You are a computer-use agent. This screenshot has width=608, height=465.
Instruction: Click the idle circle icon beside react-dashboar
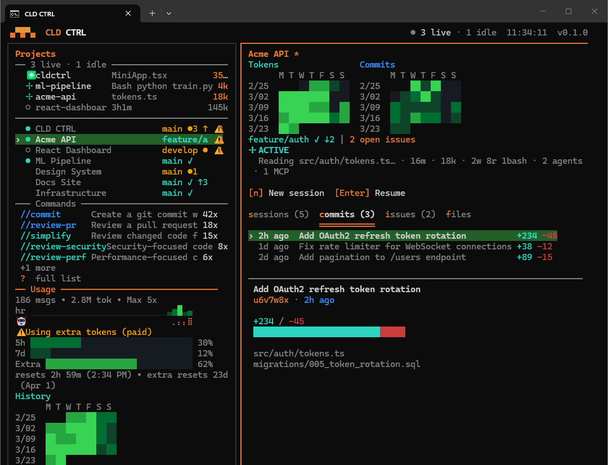point(28,108)
